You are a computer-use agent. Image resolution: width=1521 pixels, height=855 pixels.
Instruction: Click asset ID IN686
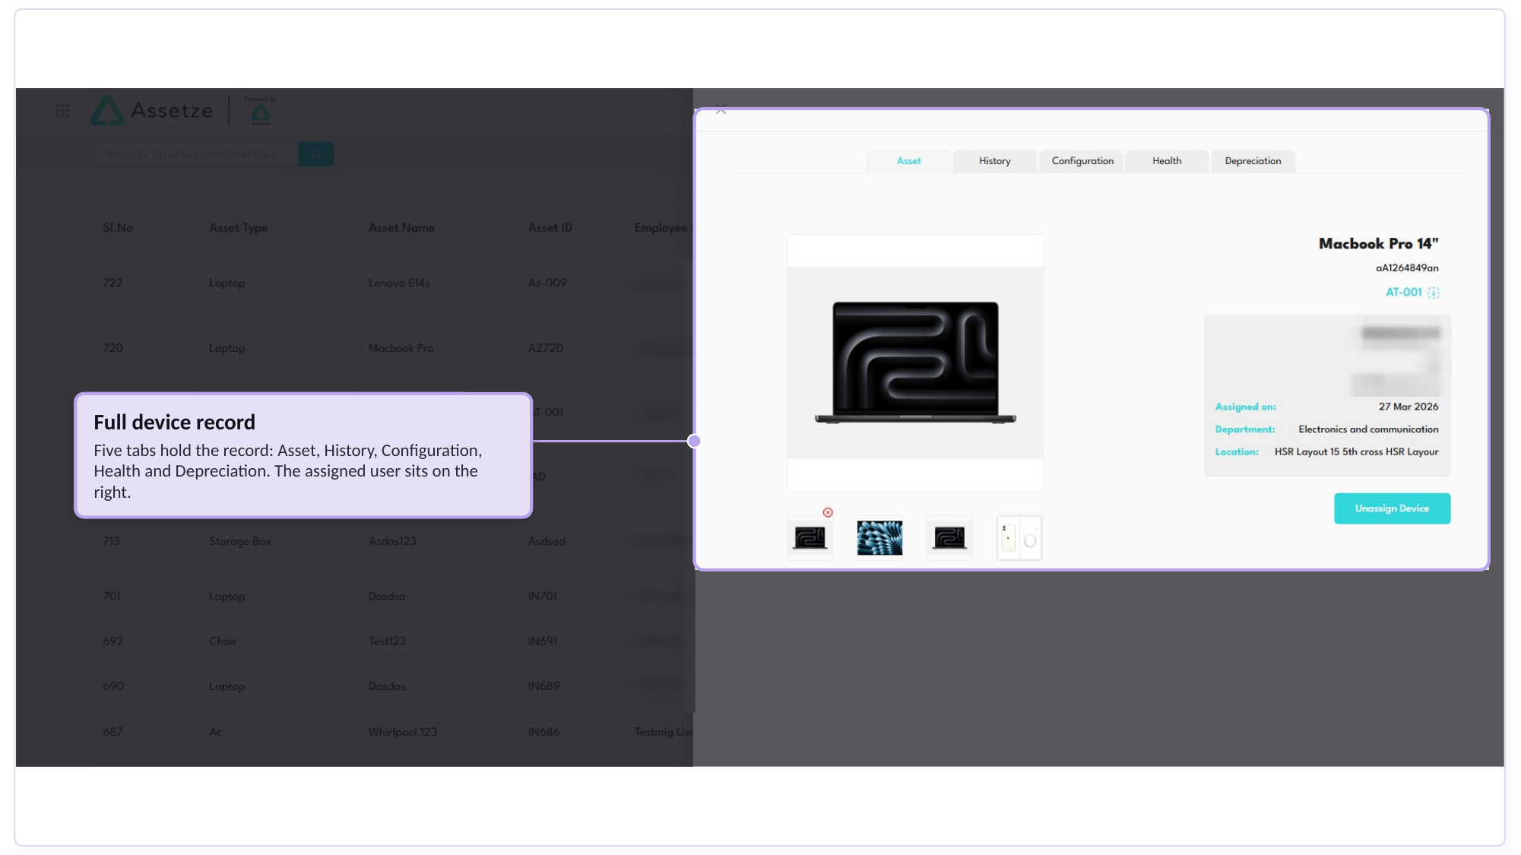(544, 732)
